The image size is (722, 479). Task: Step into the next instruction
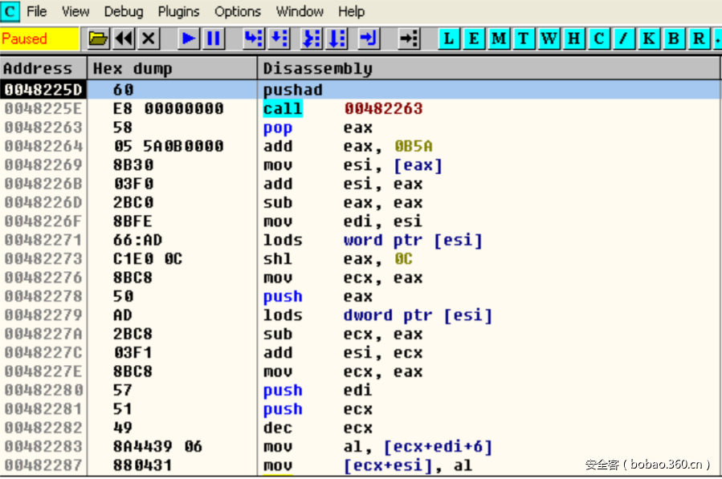(x=253, y=38)
